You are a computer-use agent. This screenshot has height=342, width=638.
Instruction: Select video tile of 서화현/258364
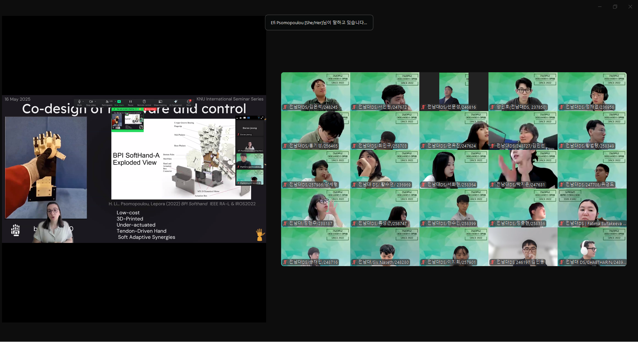click(454, 169)
